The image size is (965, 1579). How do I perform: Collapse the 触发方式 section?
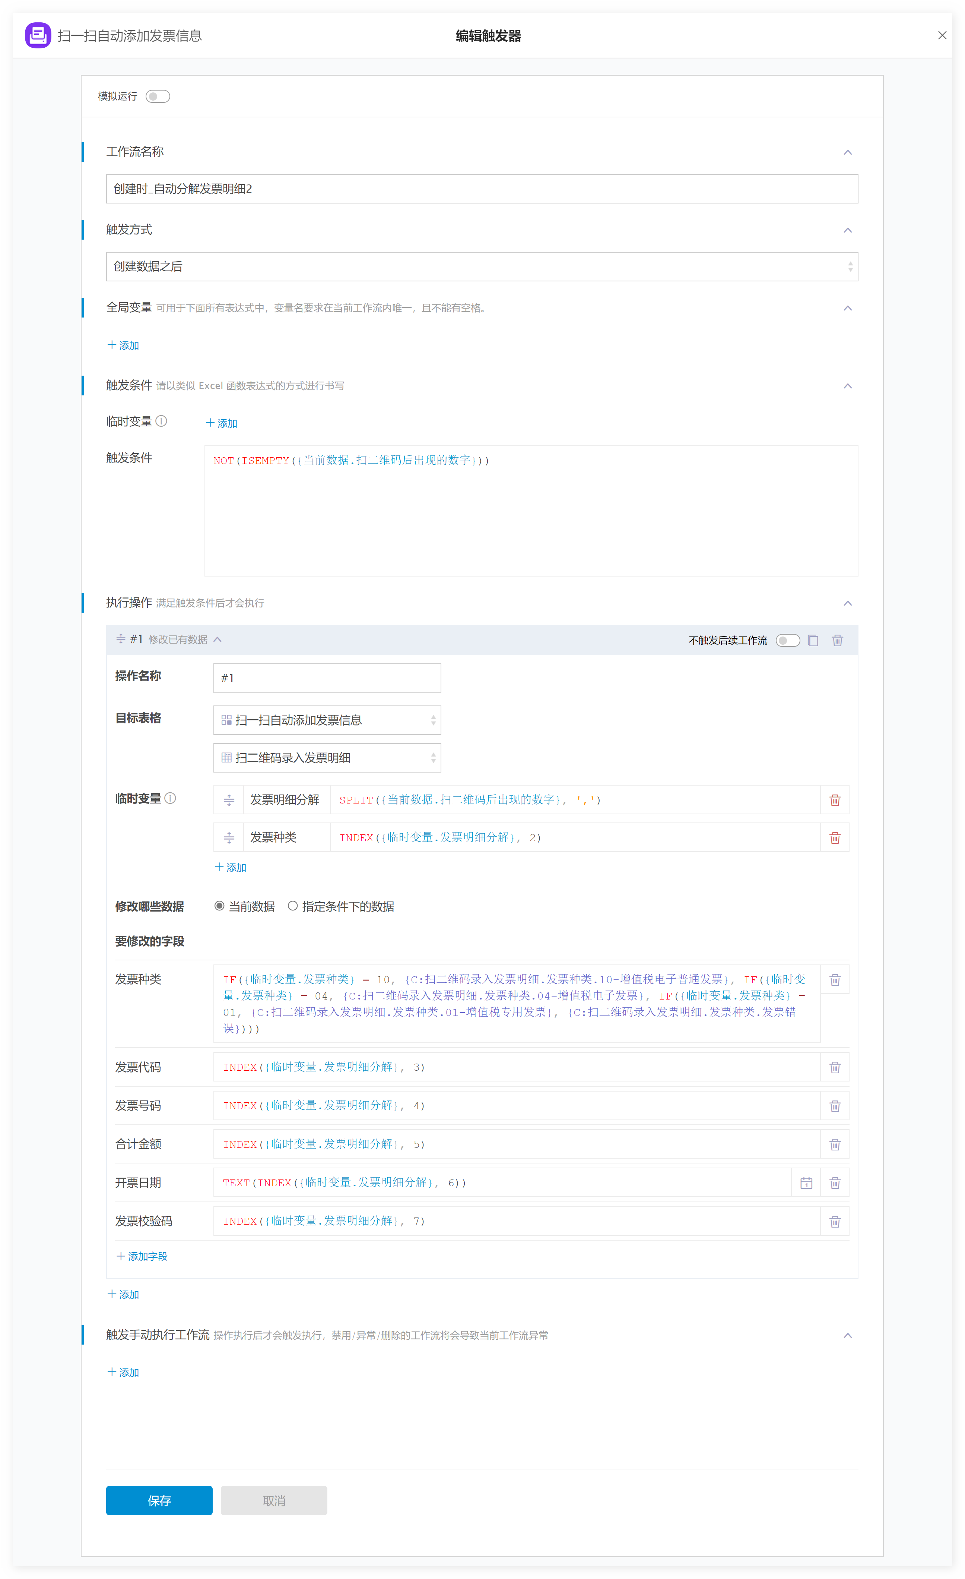click(847, 230)
